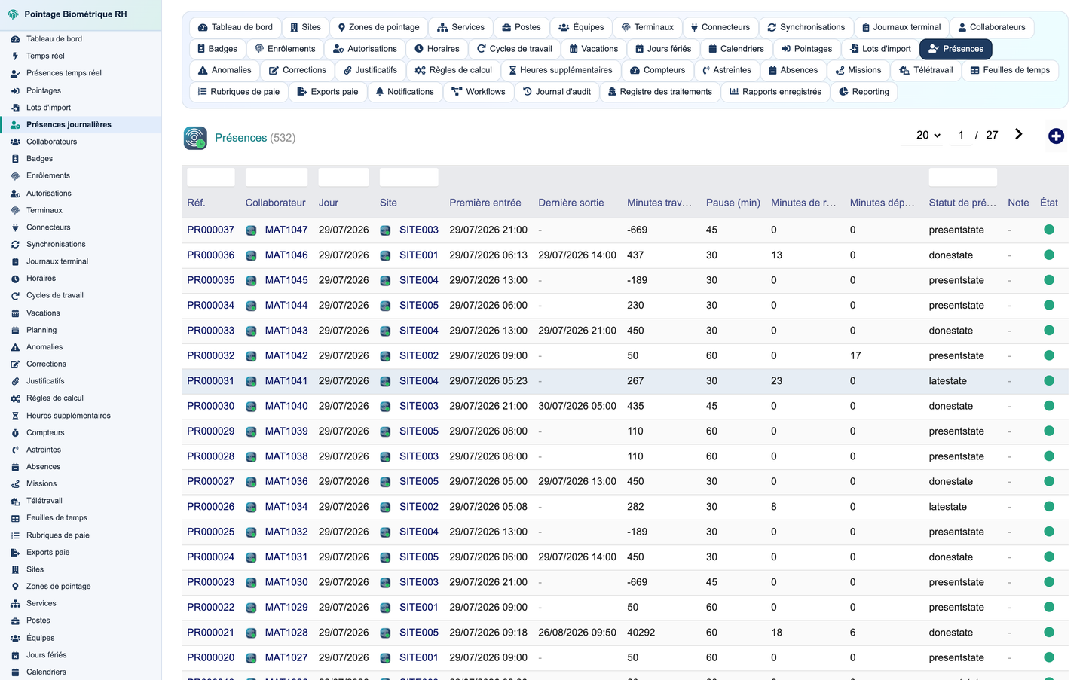Sort by Minutes travaillées column header
The image size is (1089, 680).
pyautogui.click(x=659, y=203)
